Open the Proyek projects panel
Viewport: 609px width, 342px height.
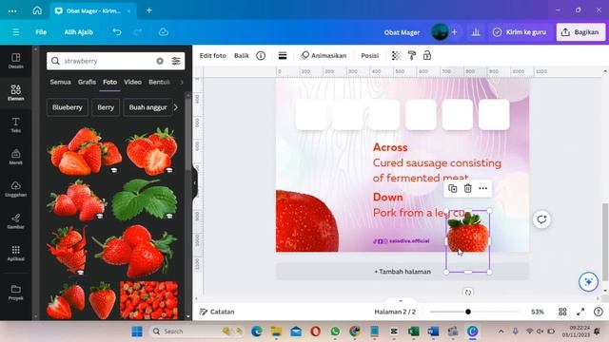pos(15,293)
